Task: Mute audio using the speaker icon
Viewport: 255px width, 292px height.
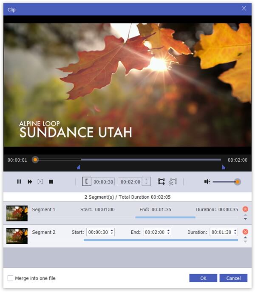Action: point(207,182)
